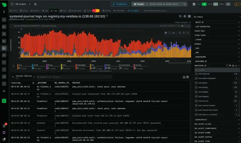Expand the _HOSTNAME filter section
Viewport: 241px width, 143px height.
217,57
